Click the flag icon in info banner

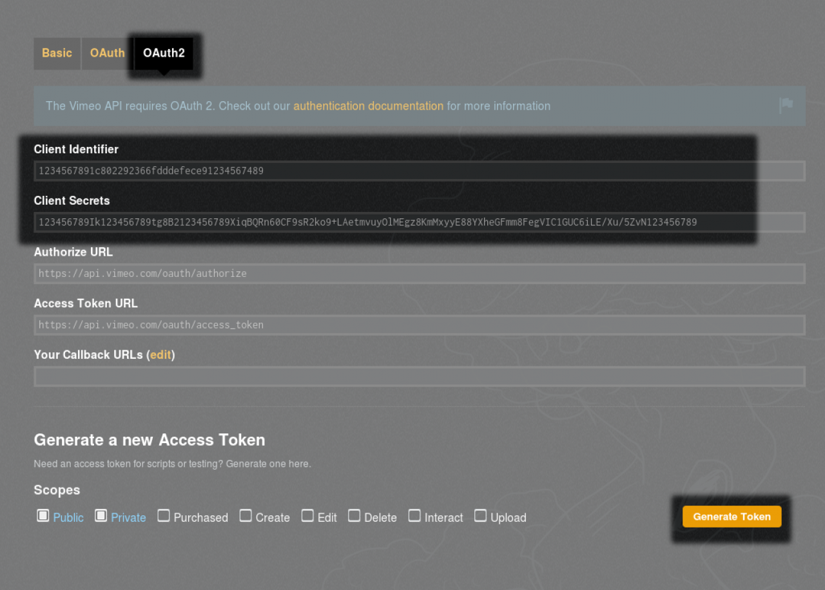click(786, 105)
